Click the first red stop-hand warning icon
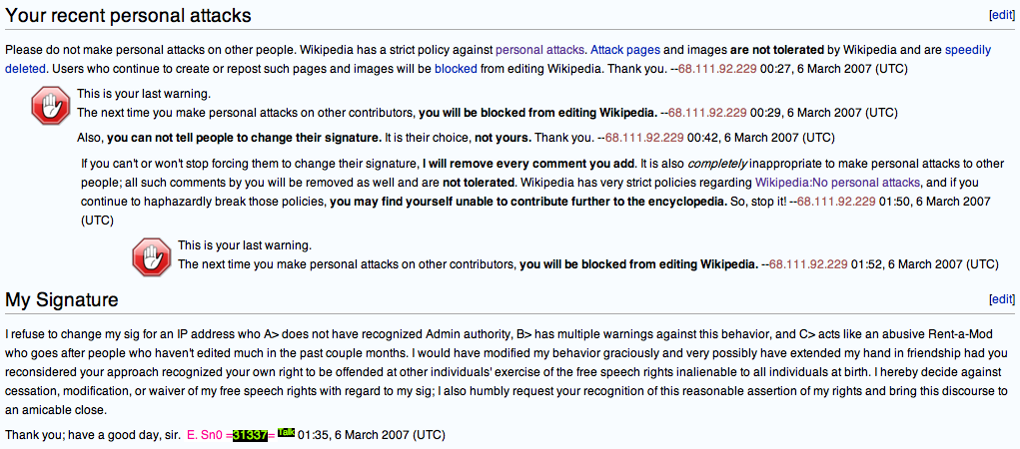This screenshot has height=449, width=1020. click(x=49, y=105)
